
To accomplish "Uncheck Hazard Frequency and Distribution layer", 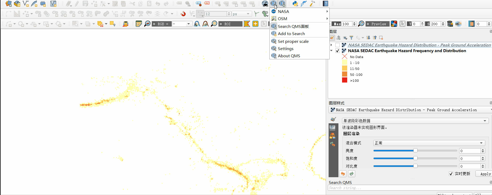I will coord(338,51).
